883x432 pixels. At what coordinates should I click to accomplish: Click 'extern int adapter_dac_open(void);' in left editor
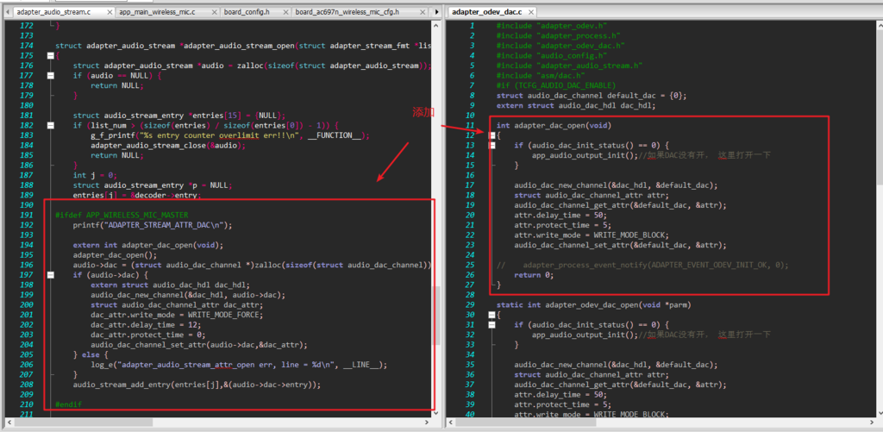148,245
